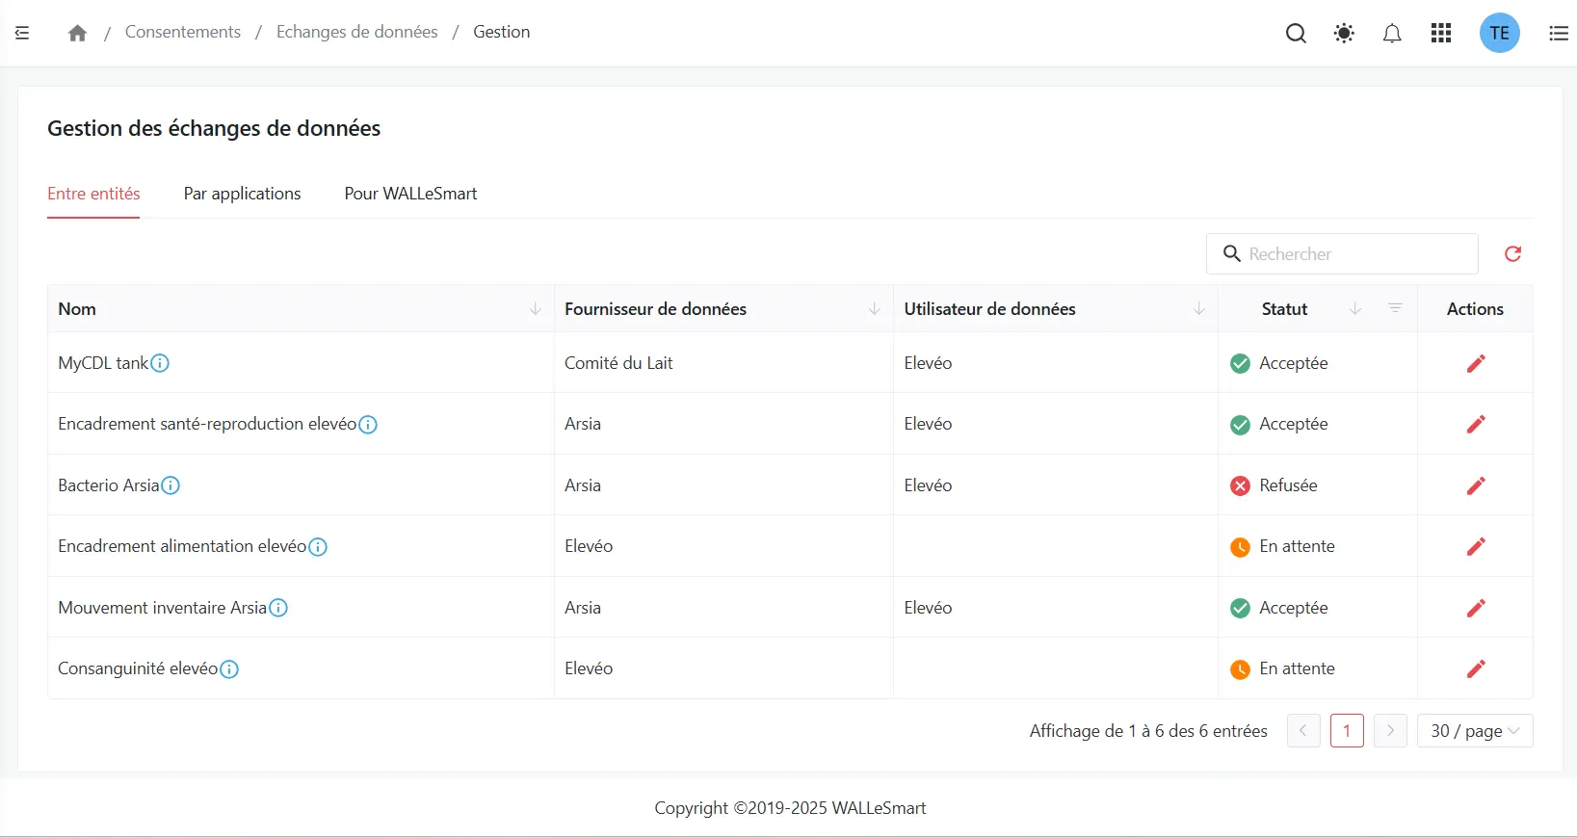
Task: Refresh the data exchanges table
Action: tap(1512, 253)
